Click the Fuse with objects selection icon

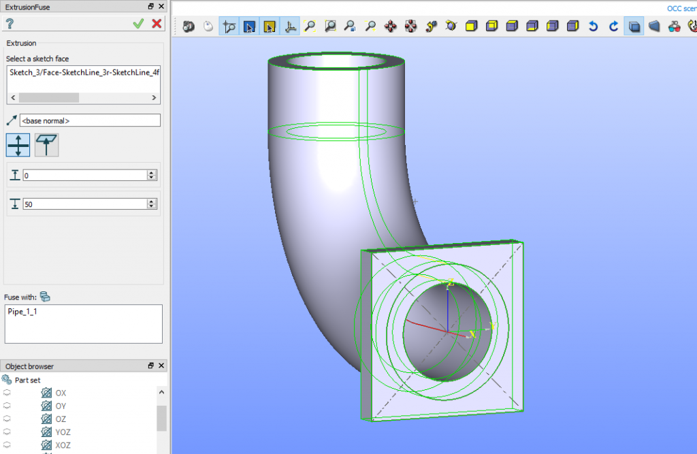[45, 297]
